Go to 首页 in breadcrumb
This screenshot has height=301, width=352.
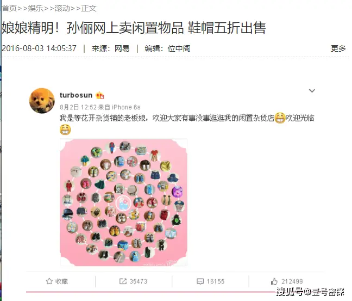(9, 8)
